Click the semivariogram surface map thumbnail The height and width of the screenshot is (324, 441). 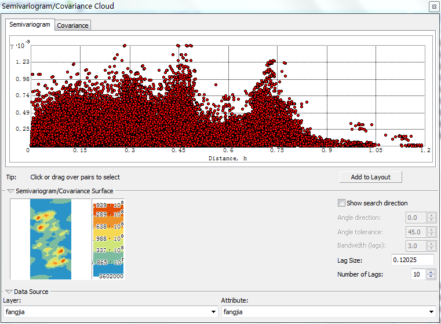pyautogui.click(x=50, y=240)
